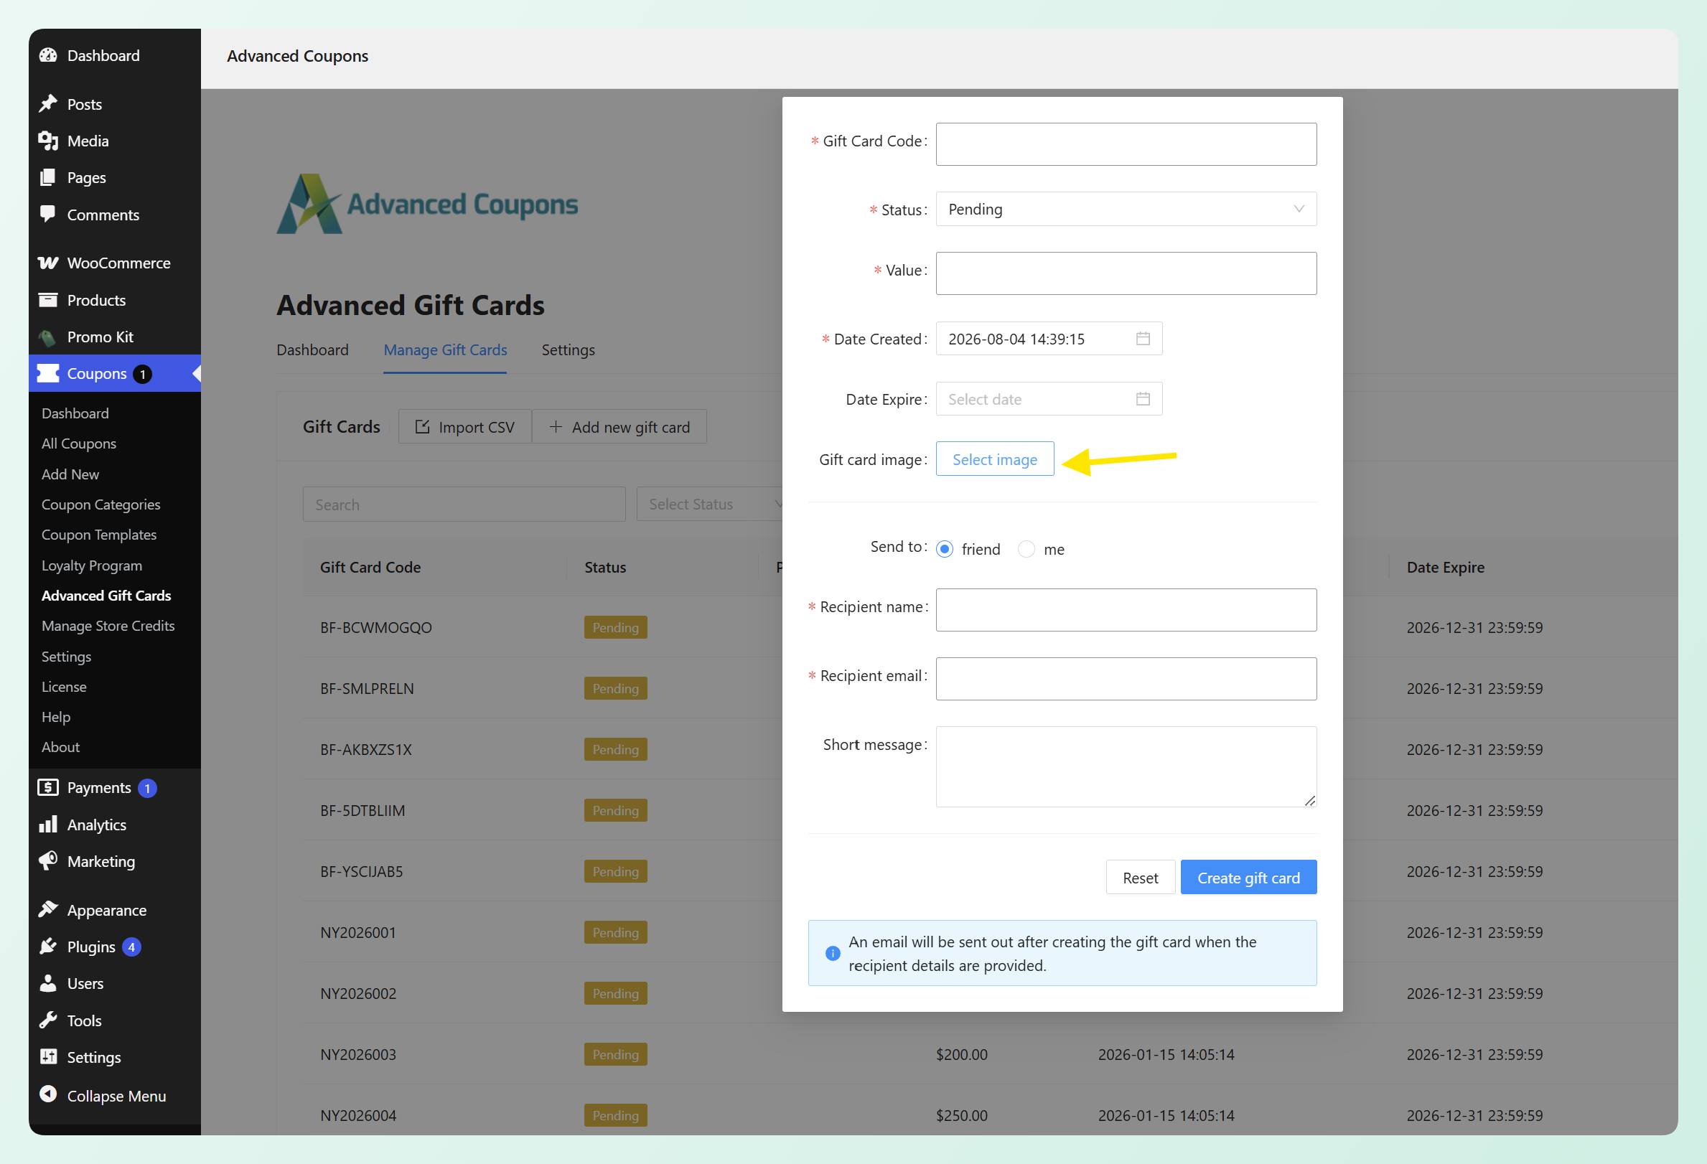Switch to the Manage Gift Cards tab
Screen dimensions: 1707x1164
[445, 349]
